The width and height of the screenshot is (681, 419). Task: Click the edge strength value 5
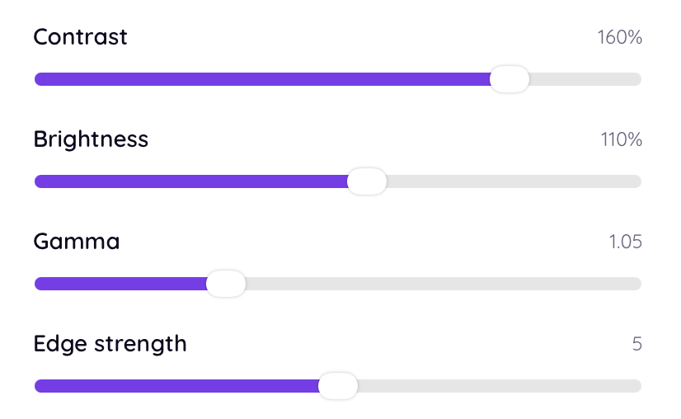[636, 344]
